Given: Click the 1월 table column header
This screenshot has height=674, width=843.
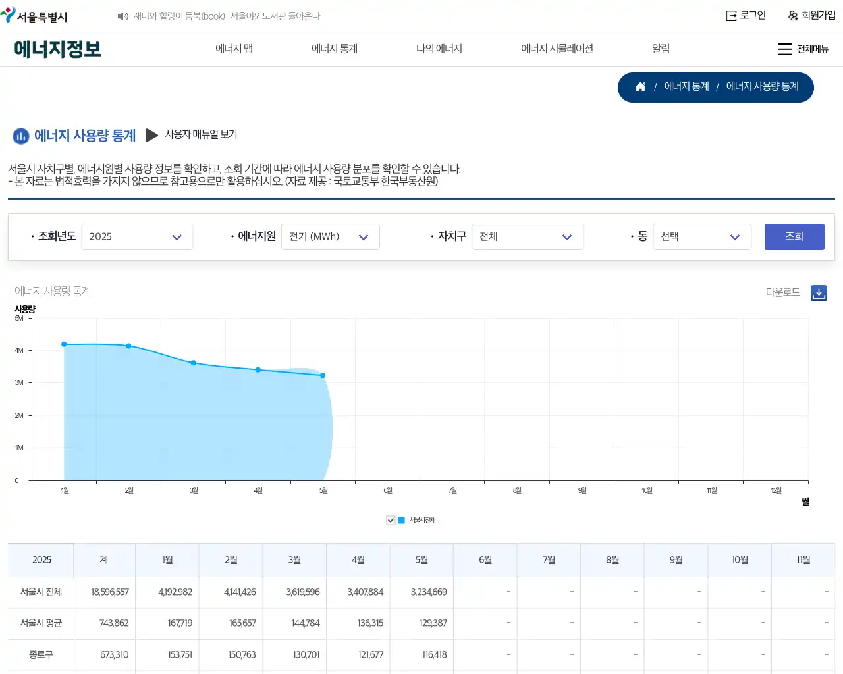Looking at the screenshot, I should point(167,560).
